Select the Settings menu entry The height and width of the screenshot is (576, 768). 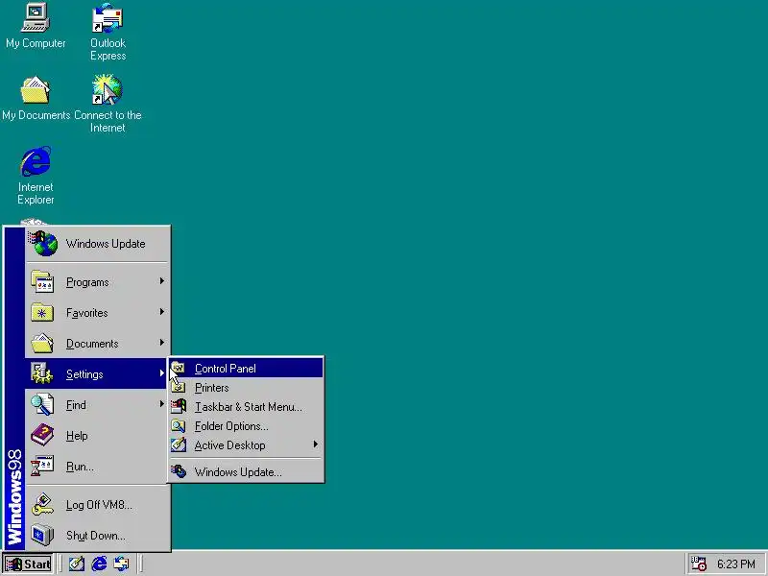click(x=98, y=374)
